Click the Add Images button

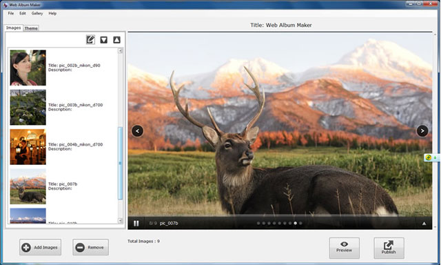[x=40, y=247]
